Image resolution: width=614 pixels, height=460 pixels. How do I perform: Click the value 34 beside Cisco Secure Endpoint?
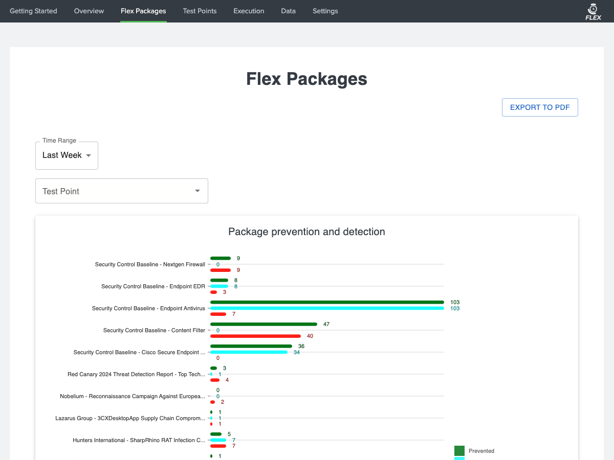(297, 352)
